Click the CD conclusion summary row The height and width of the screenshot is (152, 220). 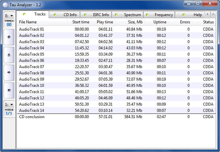(x=32, y=117)
